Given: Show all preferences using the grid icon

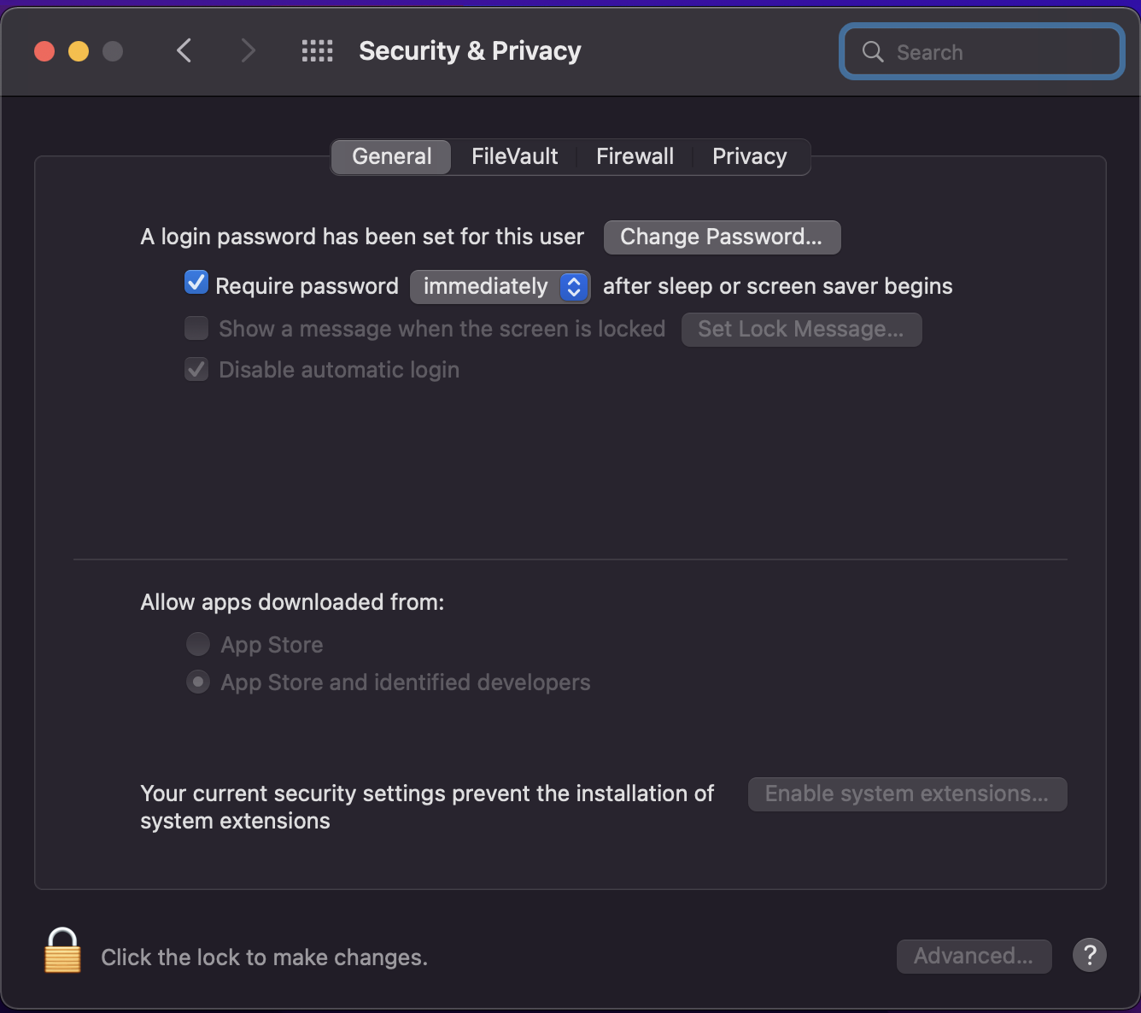Looking at the screenshot, I should [x=318, y=51].
